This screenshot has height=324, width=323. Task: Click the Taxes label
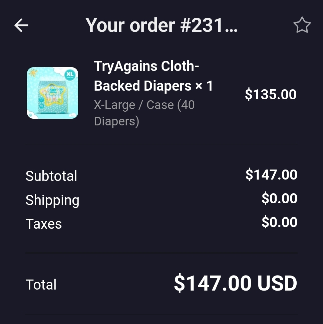pyautogui.click(x=43, y=224)
